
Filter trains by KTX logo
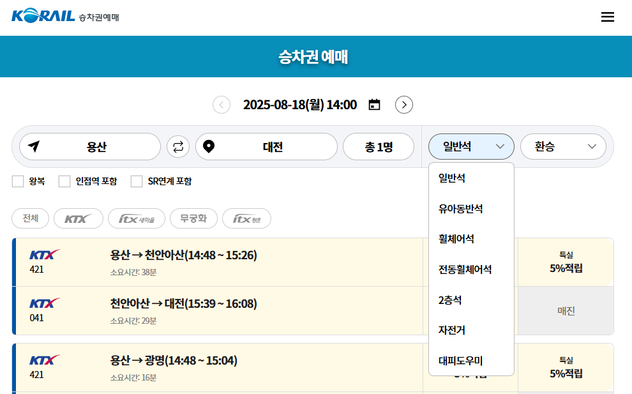[x=78, y=218]
